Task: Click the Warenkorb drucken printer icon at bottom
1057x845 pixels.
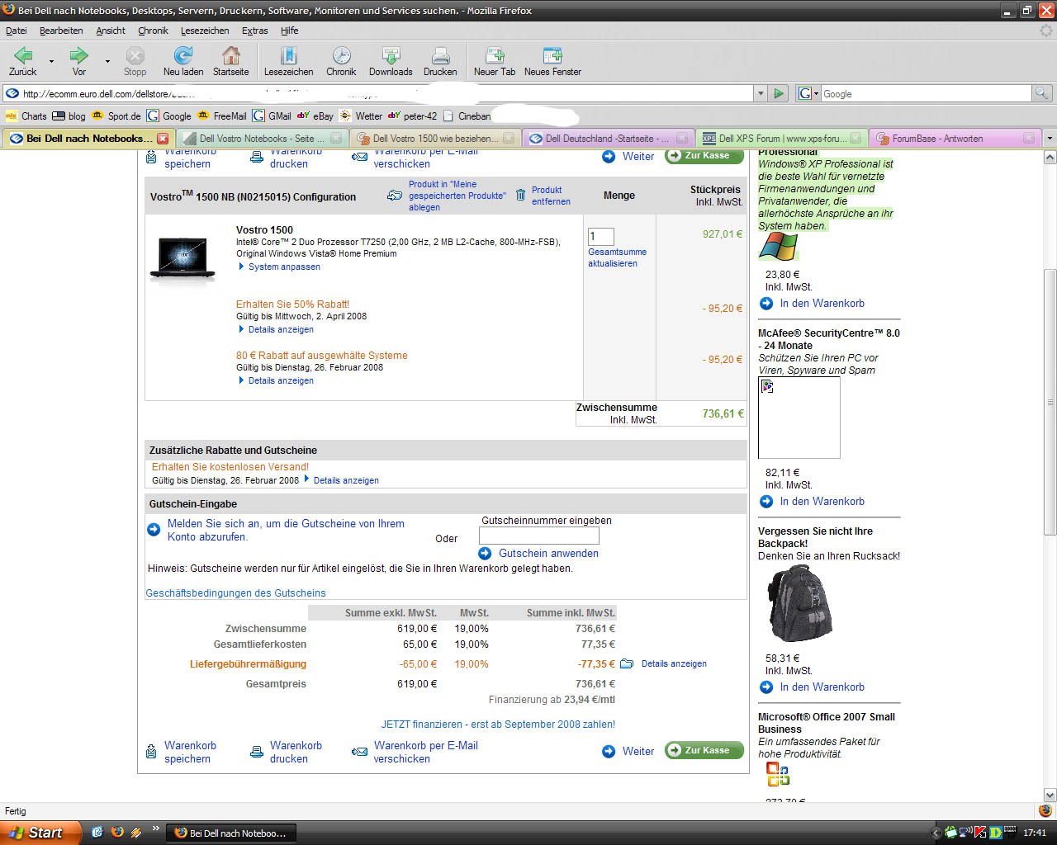Action: pos(256,752)
